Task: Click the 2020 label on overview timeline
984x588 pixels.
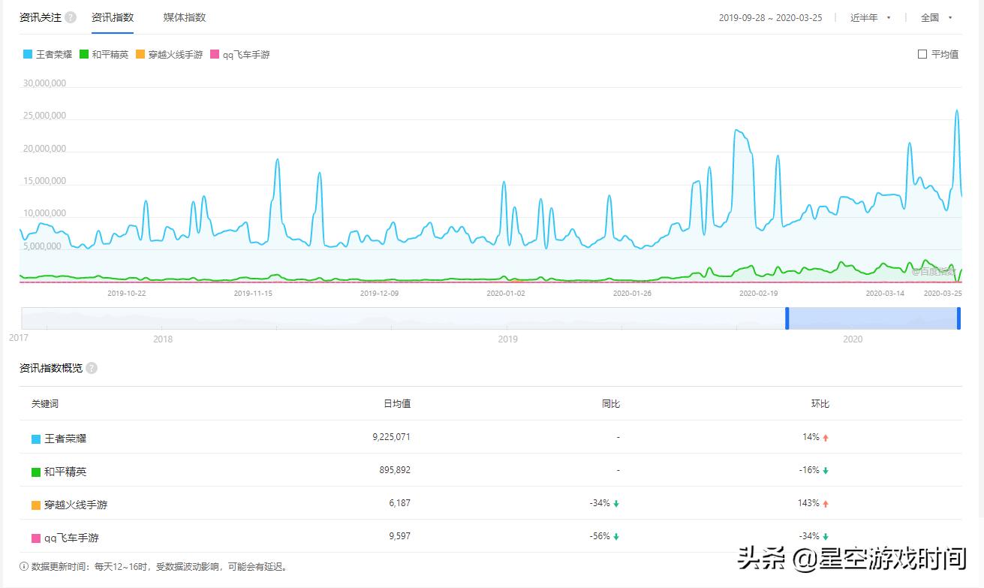Action: 853,339
